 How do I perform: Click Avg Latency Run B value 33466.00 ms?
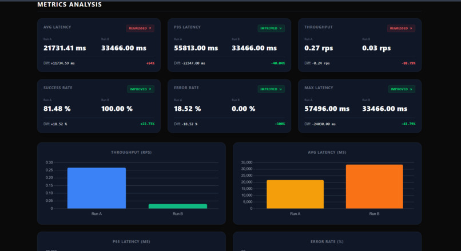coord(124,48)
